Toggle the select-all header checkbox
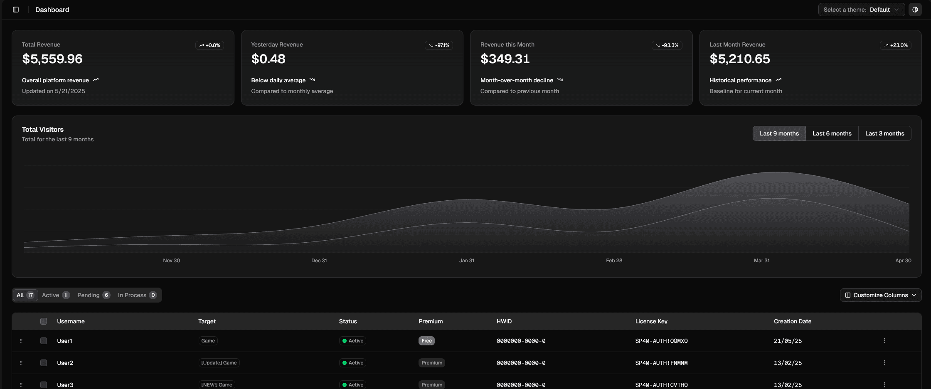Image resolution: width=931 pixels, height=389 pixels. point(44,321)
